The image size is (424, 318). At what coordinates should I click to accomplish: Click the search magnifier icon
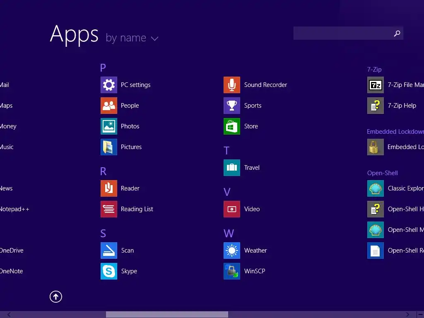click(x=397, y=33)
